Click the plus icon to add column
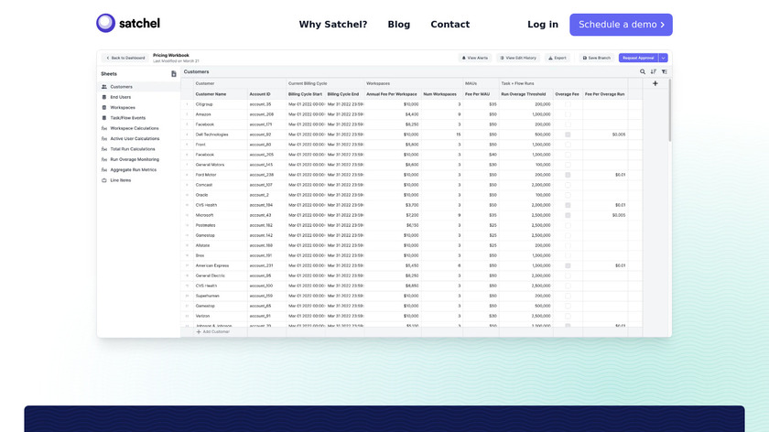Viewport: 769px width, 432px height. pyautogui.click(x=655, y=83)
